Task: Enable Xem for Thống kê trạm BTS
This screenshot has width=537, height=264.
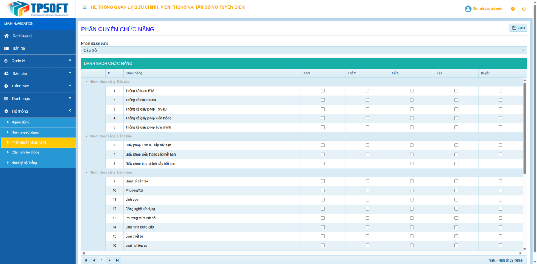Action: point(323,91)
